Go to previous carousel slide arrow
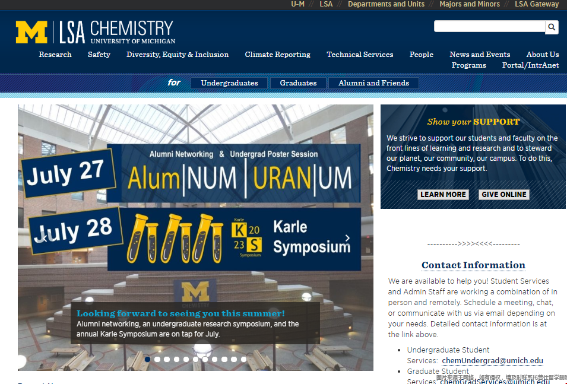Image resolution: width=567 pixels, height=384 pixels. tap(43, 238)
